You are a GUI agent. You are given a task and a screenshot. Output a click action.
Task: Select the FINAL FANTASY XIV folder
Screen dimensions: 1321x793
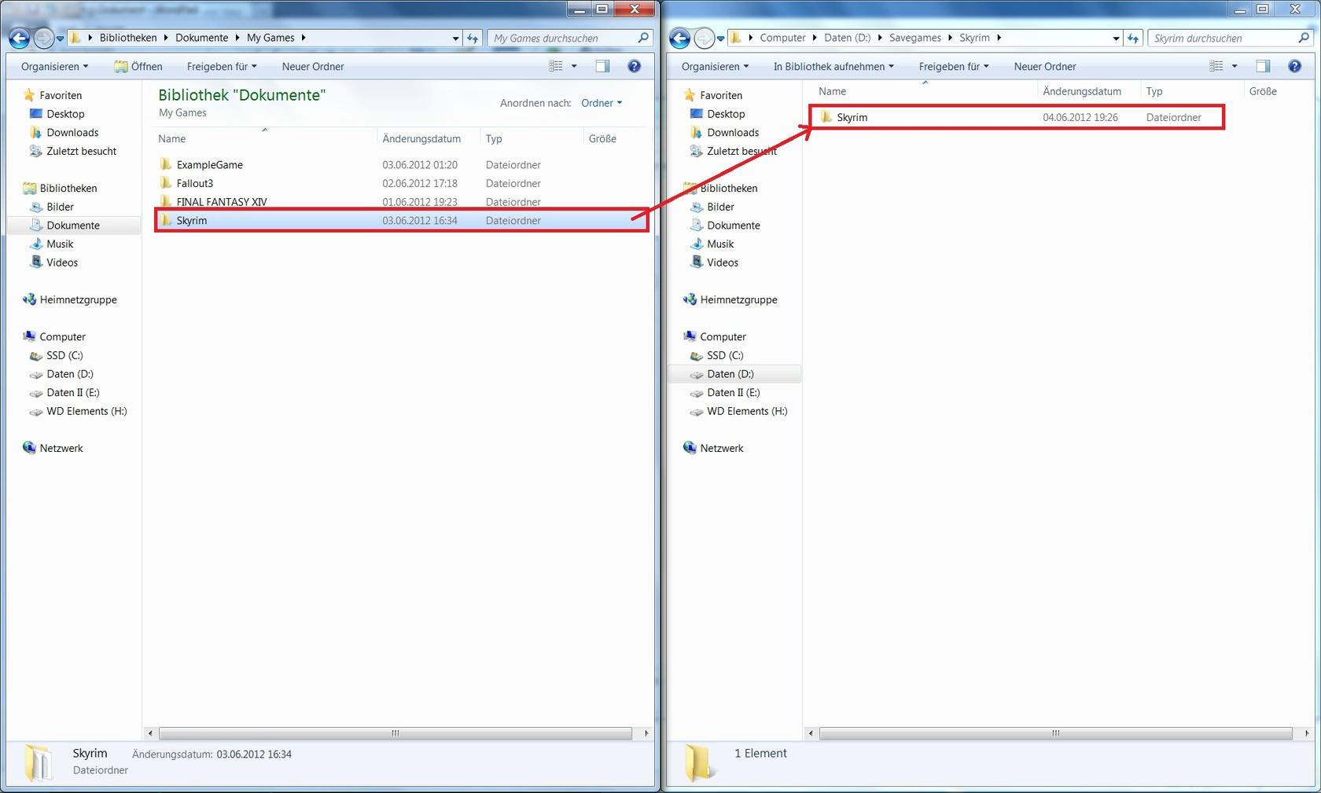(221, 202)
